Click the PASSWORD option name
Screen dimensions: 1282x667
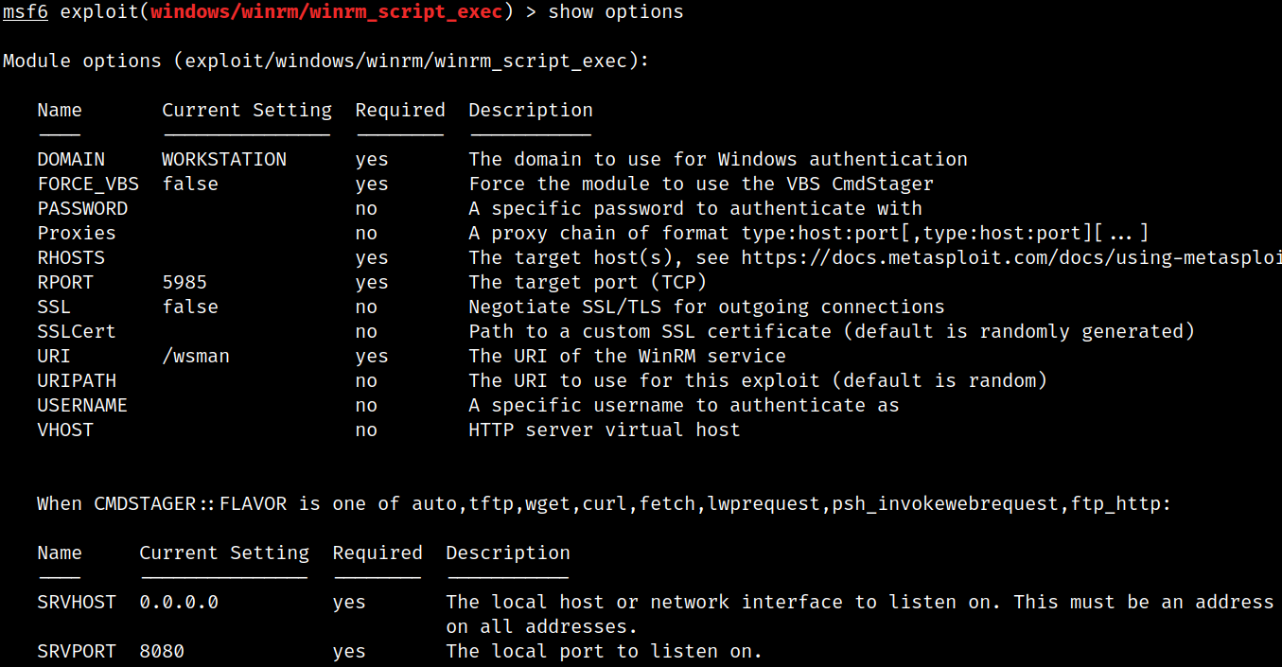[x=82, y=208]
